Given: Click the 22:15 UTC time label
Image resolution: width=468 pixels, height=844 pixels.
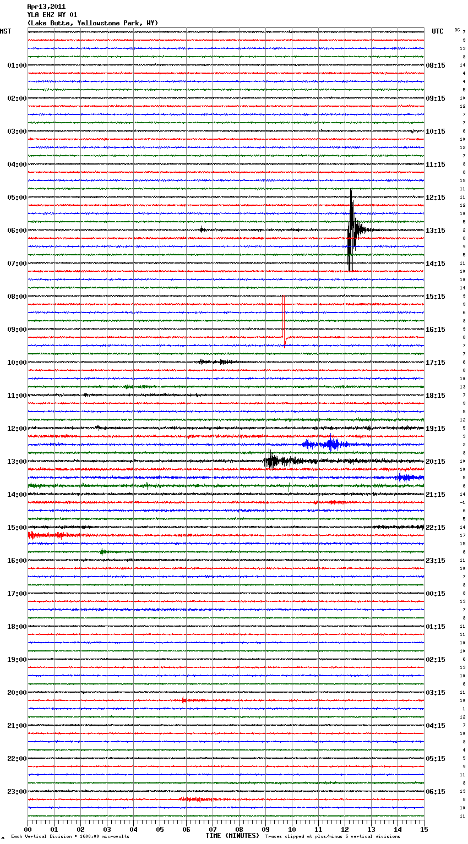Looking at the screenshot, I should [436, 528].
